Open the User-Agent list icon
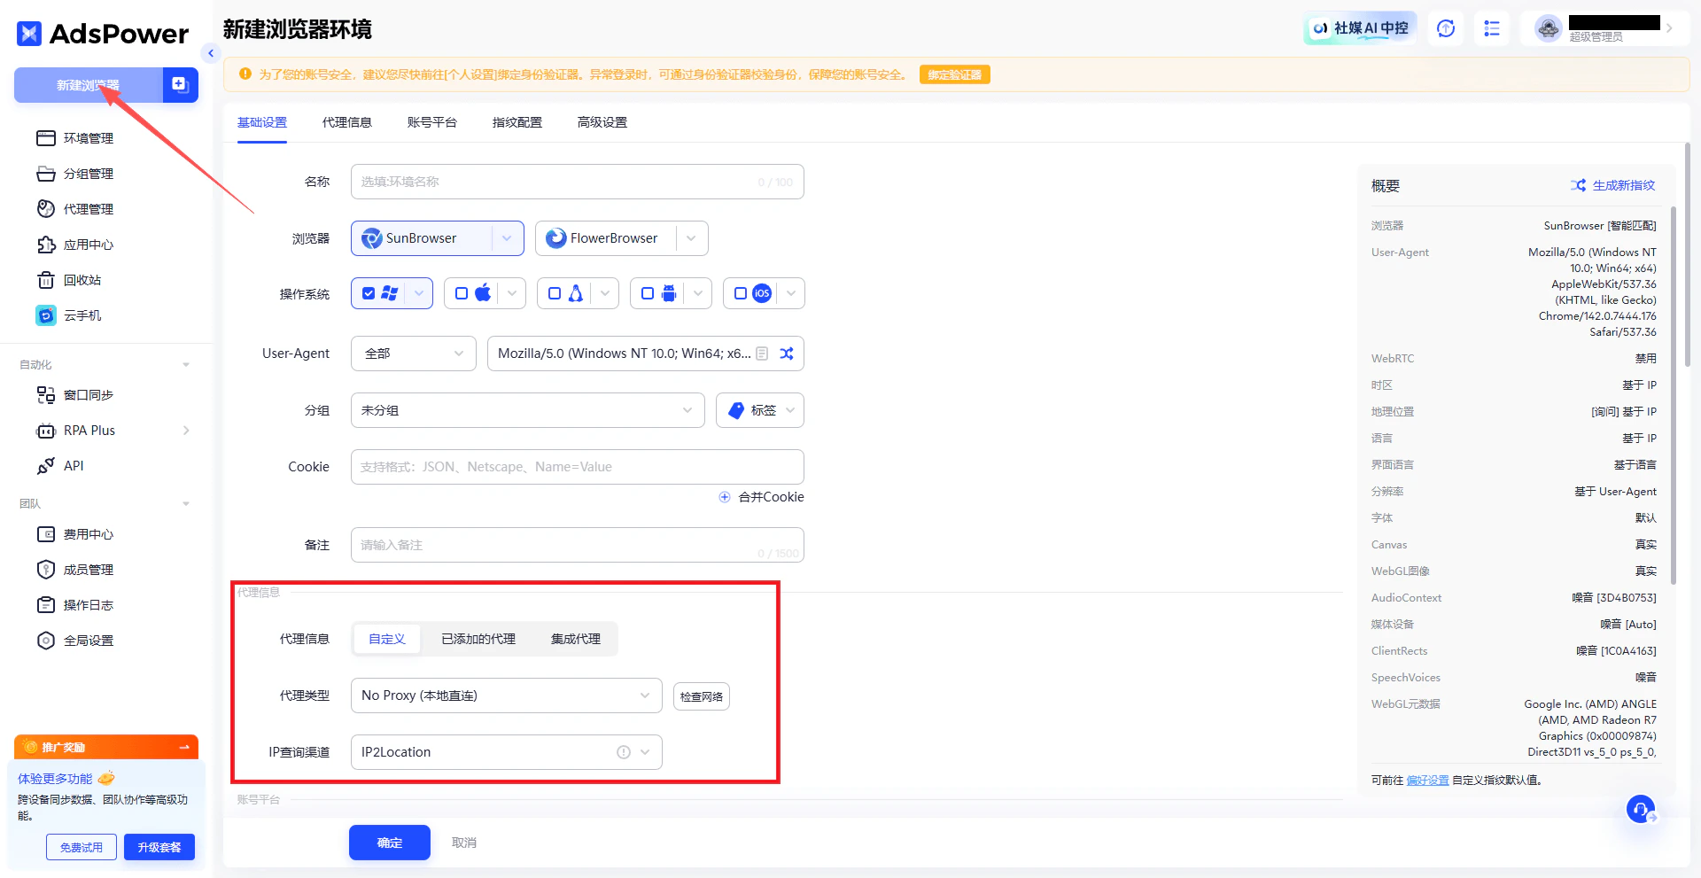The height and width of the screenshot is (878, 1701). [x=762, y=354]
